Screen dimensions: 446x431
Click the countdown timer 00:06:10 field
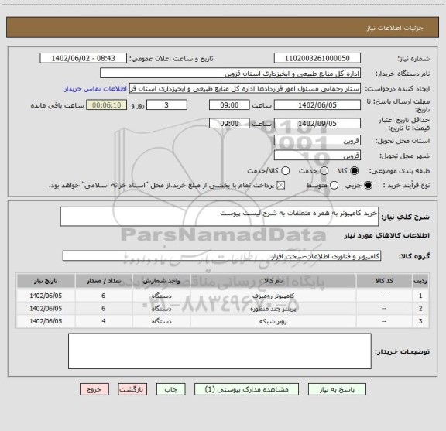click(107, 105)
